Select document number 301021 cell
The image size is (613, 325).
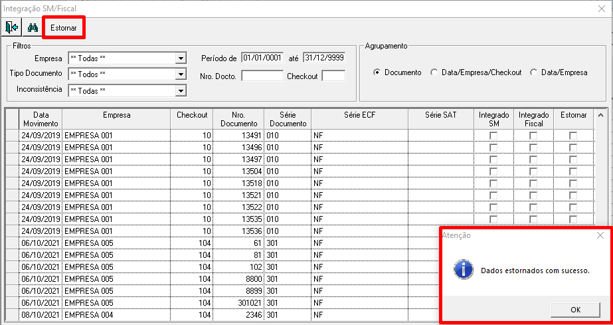click(x=238, y=303)
